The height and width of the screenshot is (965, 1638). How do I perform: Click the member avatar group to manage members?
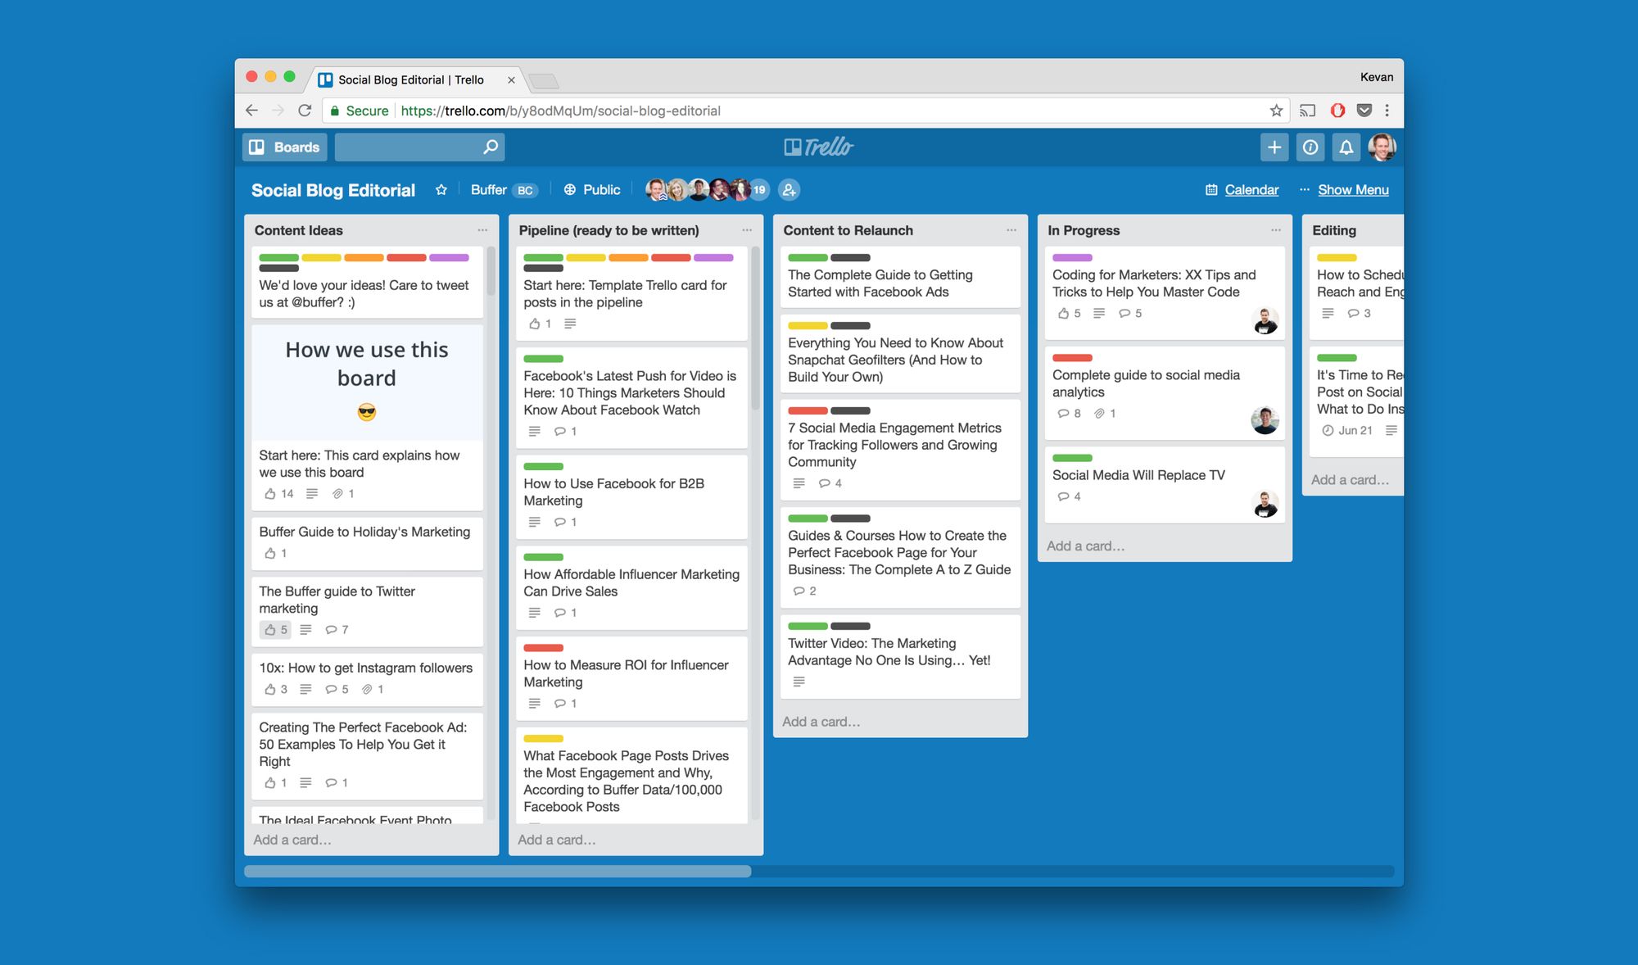(704, 189)
